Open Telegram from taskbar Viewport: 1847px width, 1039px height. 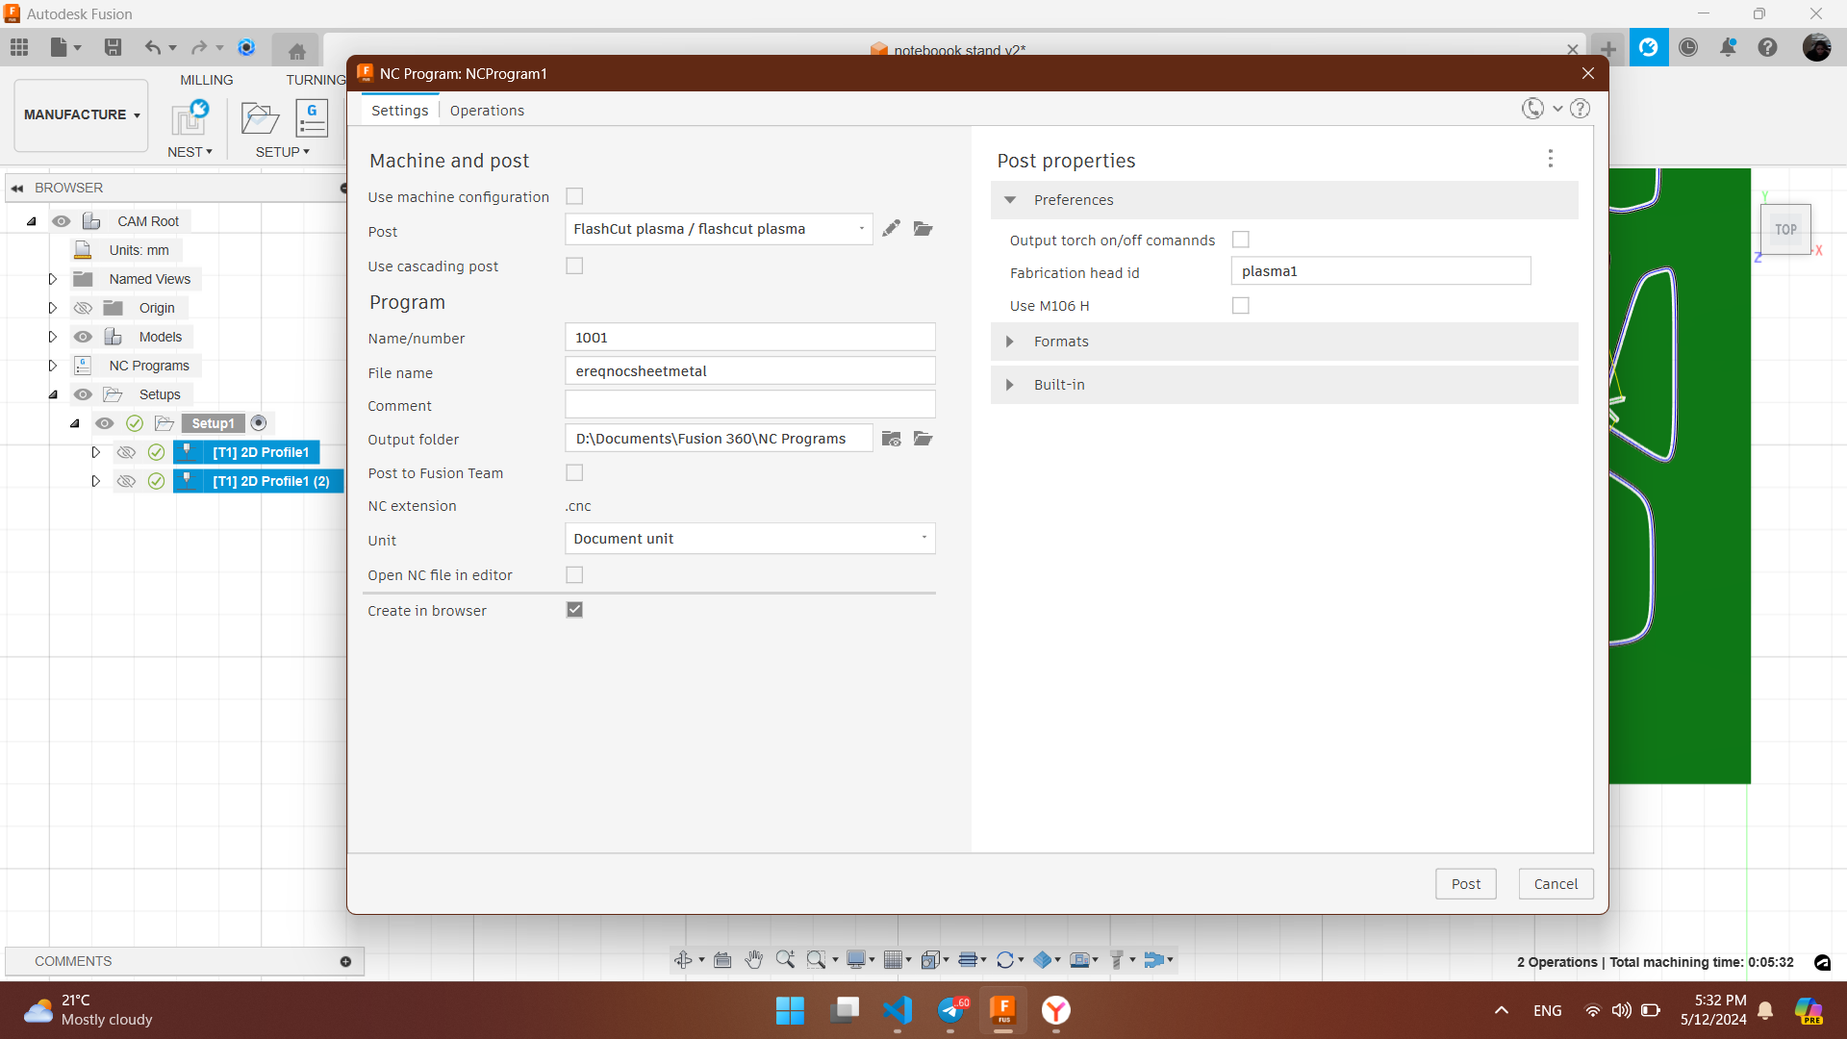click(x=950, y=1010)
